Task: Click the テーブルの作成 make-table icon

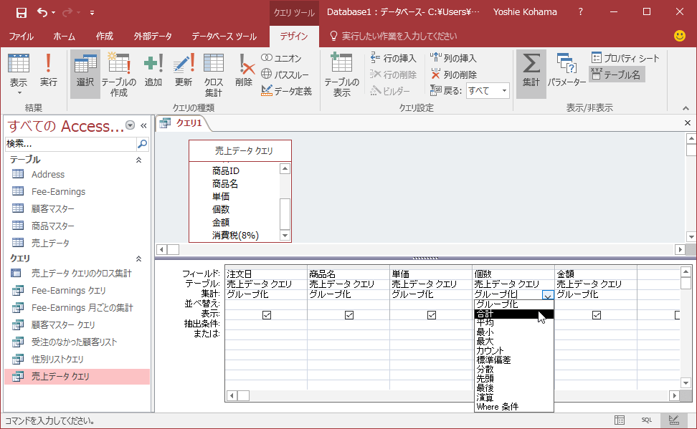Action: point(119,74)
